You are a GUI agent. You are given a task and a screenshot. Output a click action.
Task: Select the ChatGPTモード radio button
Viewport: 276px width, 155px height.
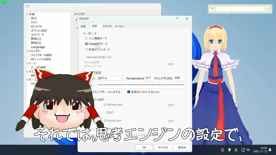click(87, 44)
